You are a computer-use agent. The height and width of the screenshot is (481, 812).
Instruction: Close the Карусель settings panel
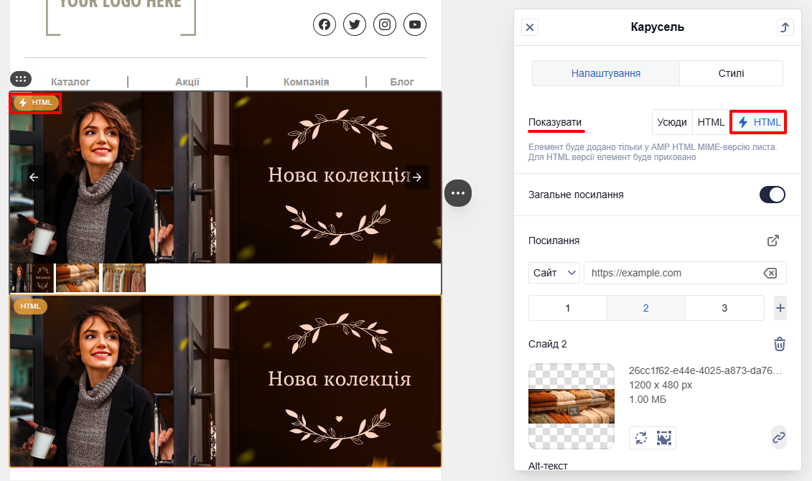point(530,27)
